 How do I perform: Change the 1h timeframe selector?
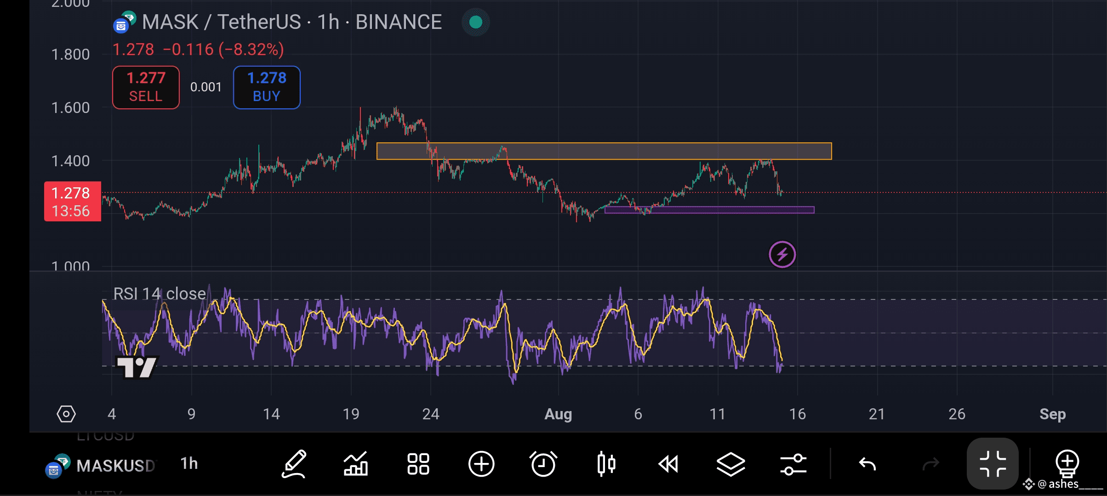189,464
